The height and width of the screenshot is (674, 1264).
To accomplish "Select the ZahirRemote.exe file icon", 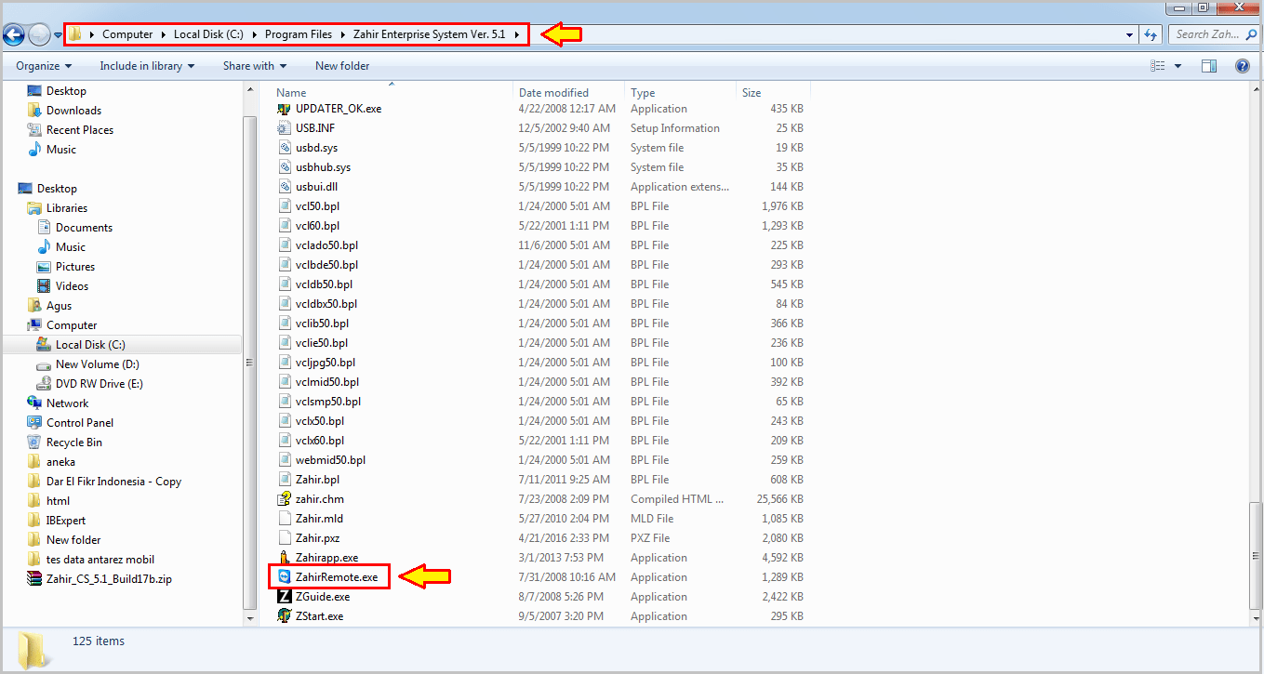I will pyautogui.click(x=285, y=577).
